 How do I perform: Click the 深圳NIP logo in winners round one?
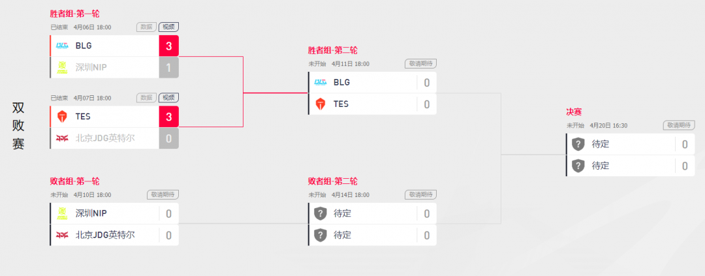click(62, 67)
